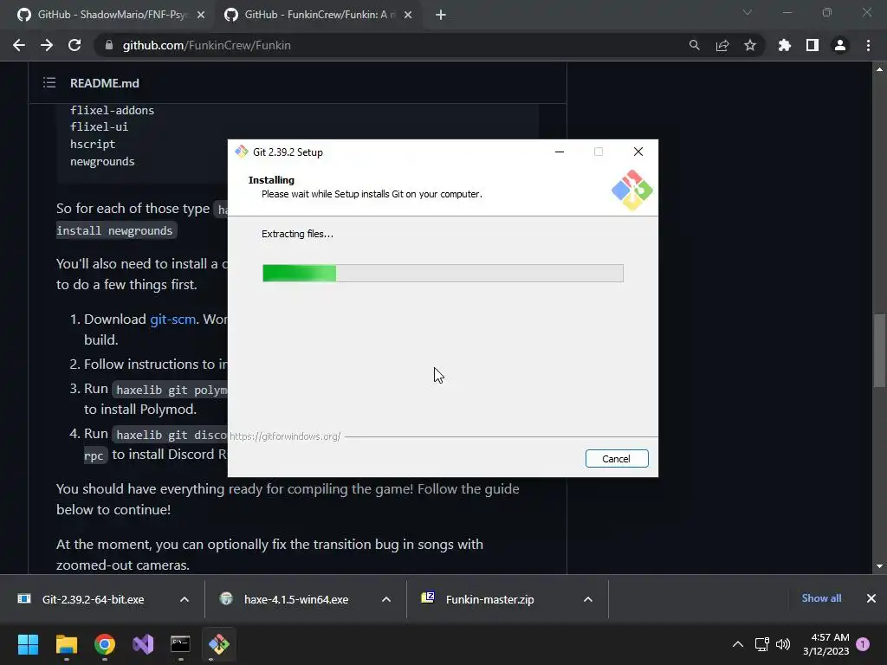Screen dimensions: 887x665
Task: Expand options for Git-2.39.2-64-bit.exe download
Action: click(x=185, y=599)
